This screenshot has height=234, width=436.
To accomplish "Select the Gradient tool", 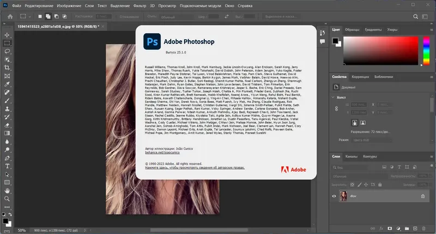I will (7, 133).
